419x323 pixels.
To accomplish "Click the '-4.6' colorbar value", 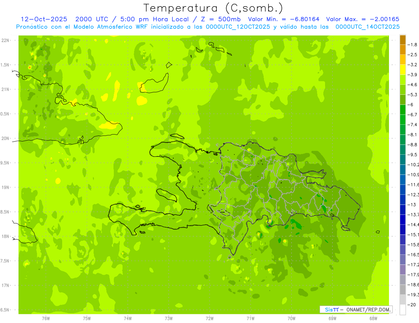I will point(413,85).
